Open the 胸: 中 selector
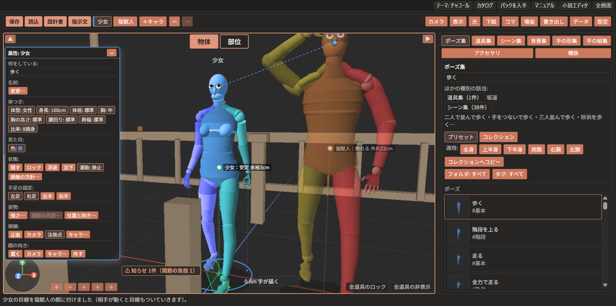 [x=107, y=110]
